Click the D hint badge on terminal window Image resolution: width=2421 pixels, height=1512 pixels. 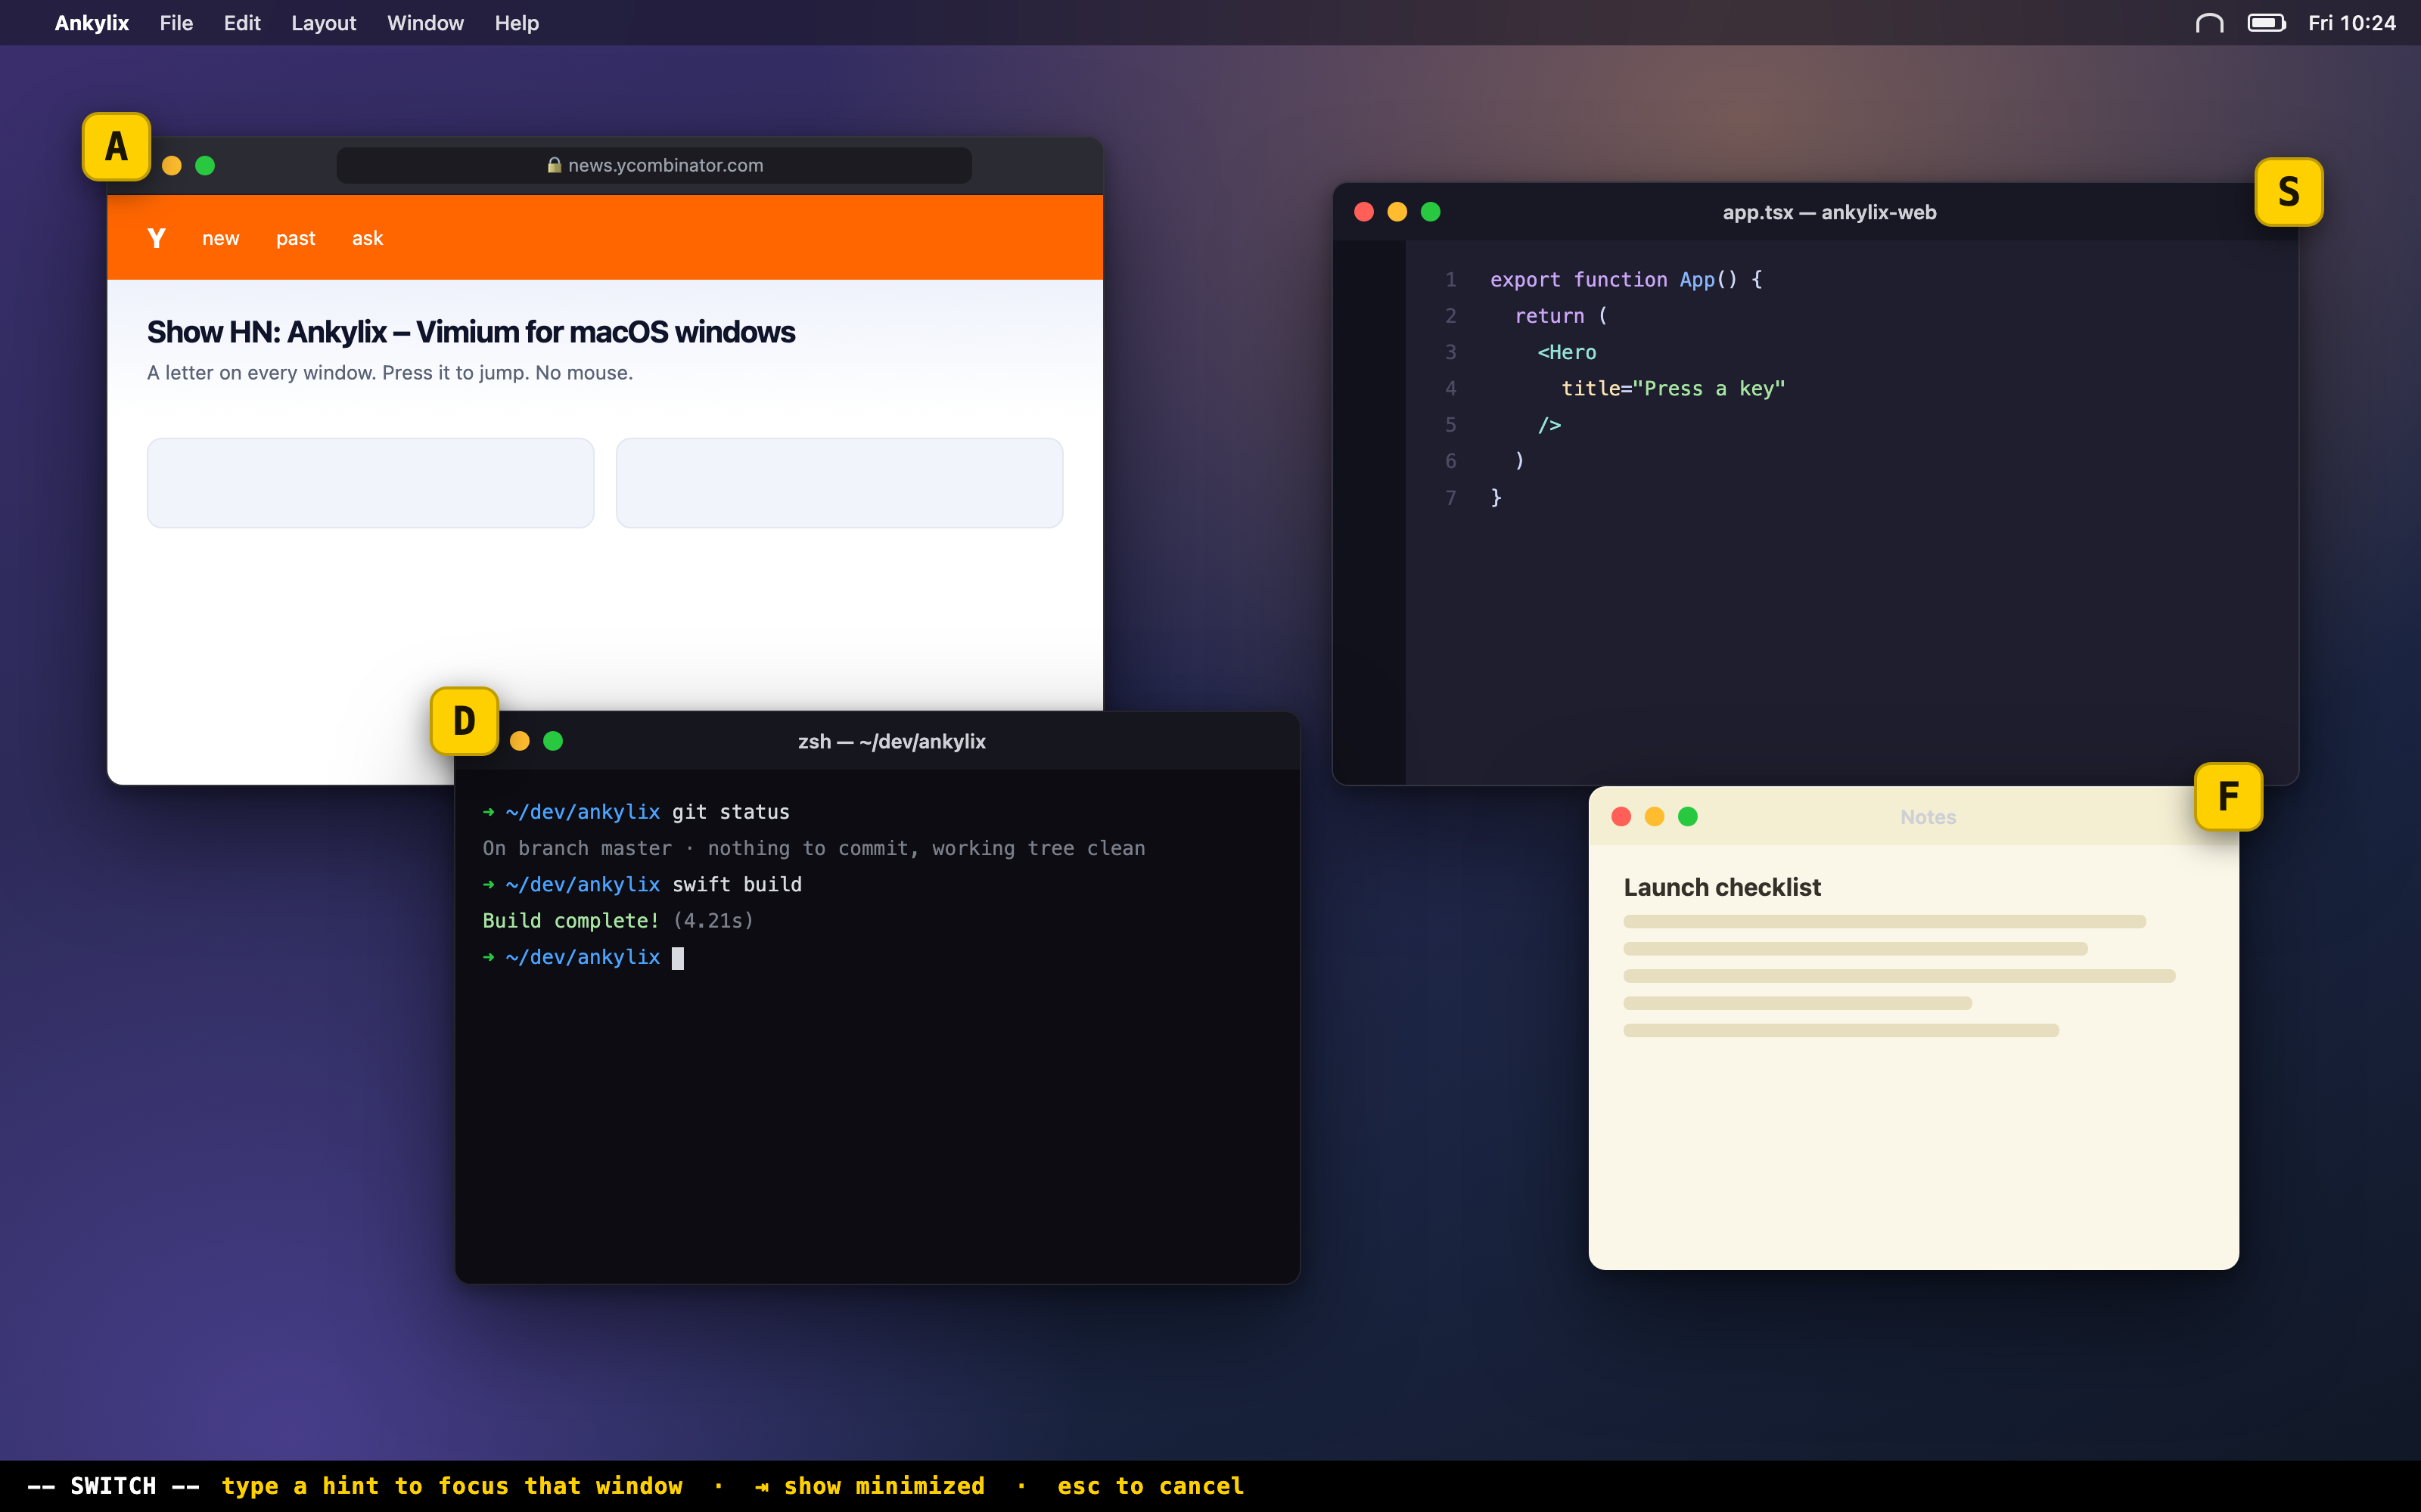pyautogui.click(x=465, y=721)
